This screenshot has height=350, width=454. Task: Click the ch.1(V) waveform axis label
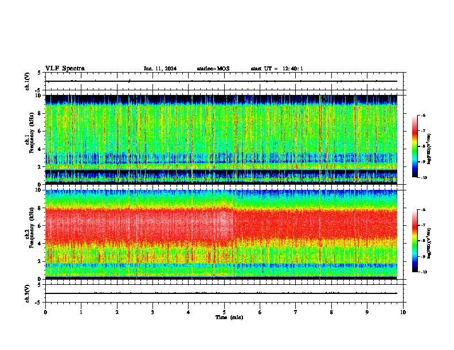click(x=28, y=81)
